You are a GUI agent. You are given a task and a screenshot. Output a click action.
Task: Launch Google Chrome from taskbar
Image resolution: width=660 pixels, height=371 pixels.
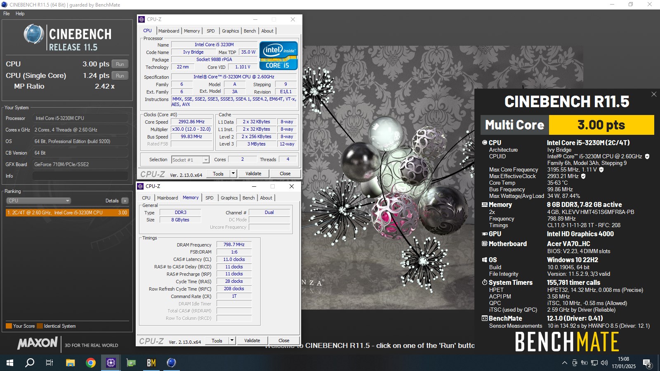pyautogui.click(x=91, y=363)
